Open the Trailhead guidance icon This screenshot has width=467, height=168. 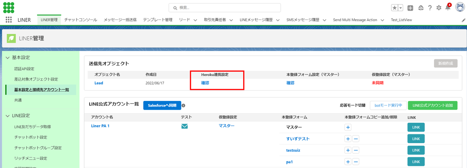coord(421,8)
